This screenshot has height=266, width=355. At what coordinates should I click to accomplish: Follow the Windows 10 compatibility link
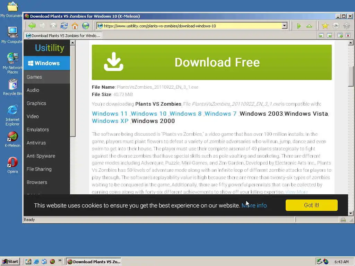pyautogui.click(x=148, y=114)
